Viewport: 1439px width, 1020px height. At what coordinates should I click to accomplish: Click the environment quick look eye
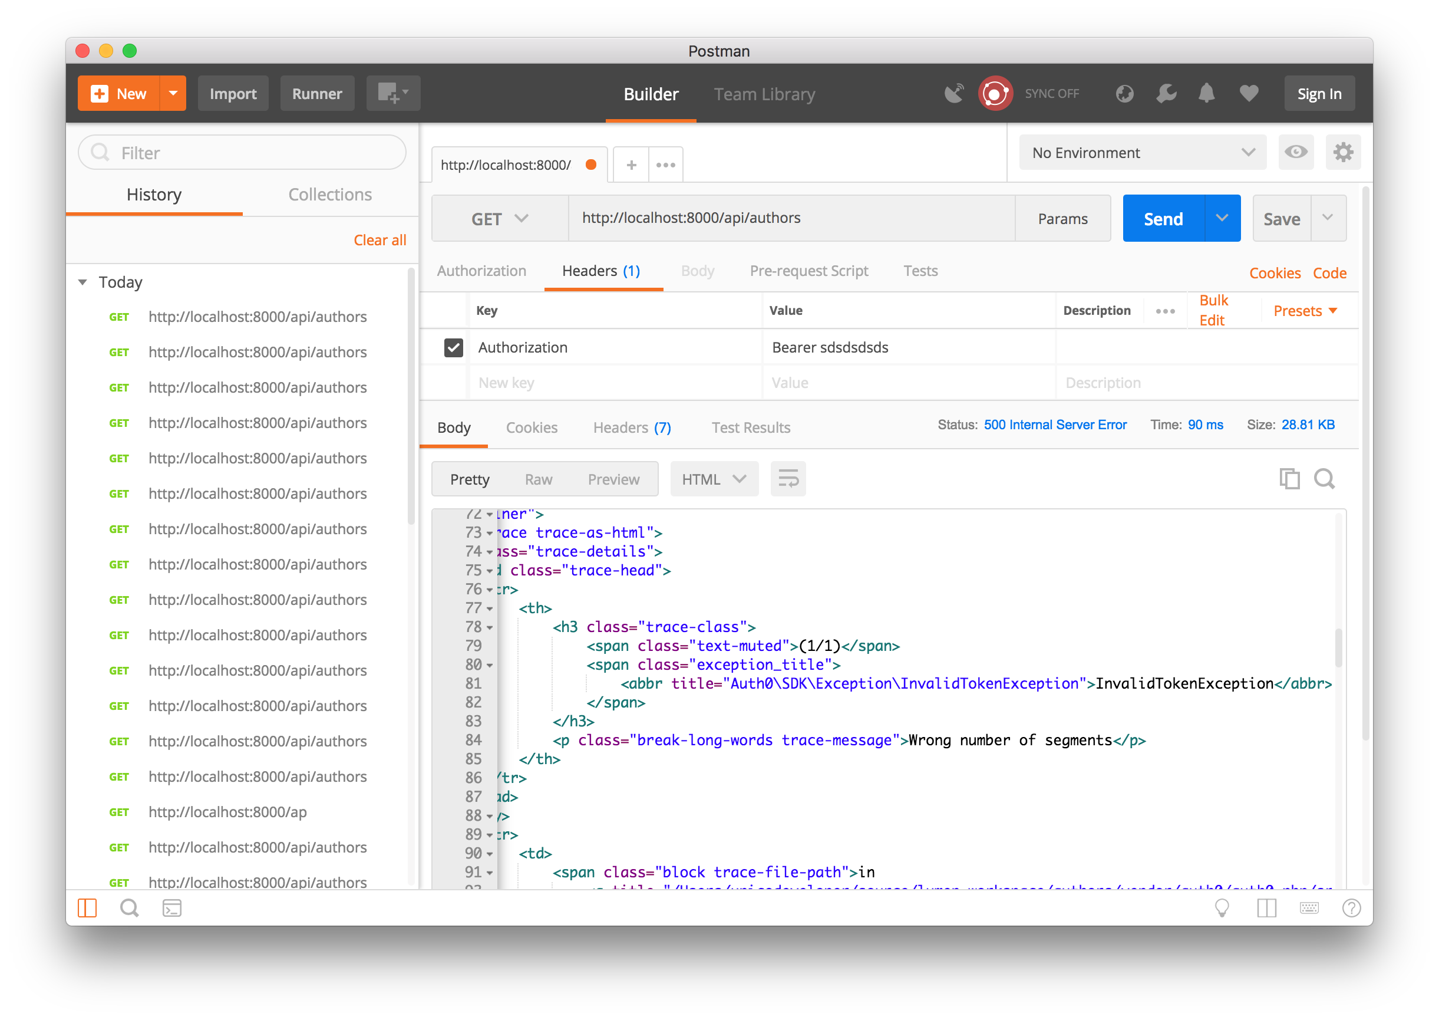click(1295, 152)
